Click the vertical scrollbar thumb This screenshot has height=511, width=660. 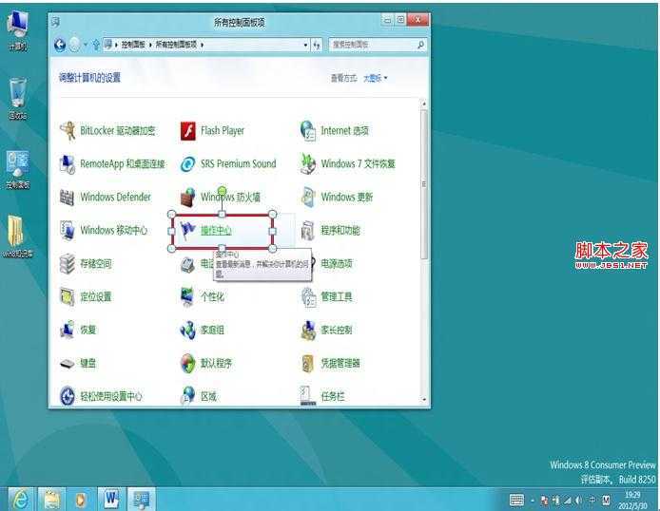(424, 184)
